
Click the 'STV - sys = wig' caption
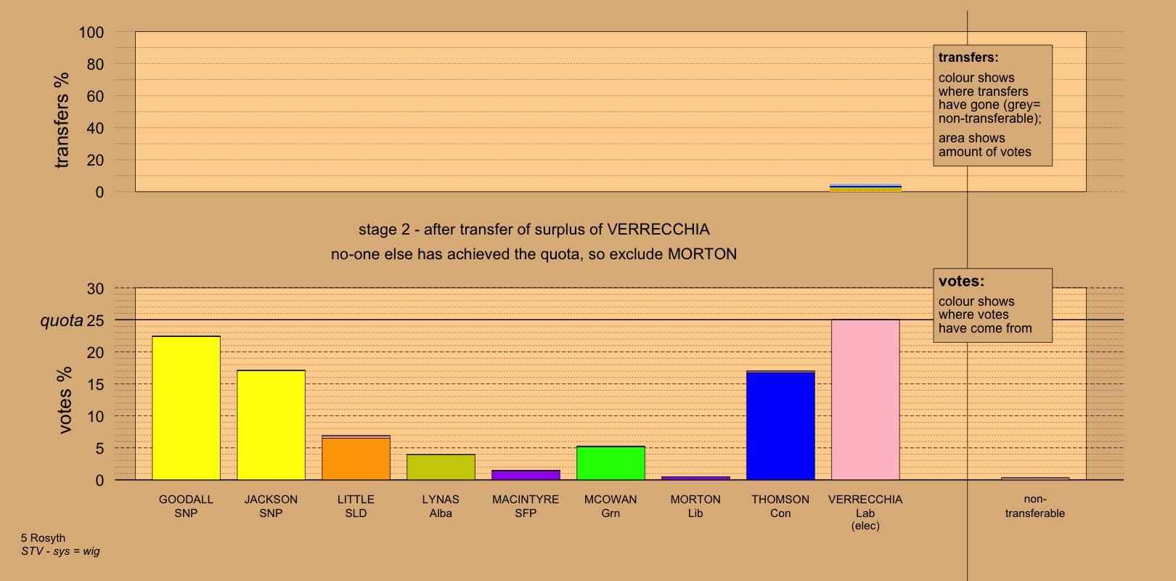pos(60,551)
